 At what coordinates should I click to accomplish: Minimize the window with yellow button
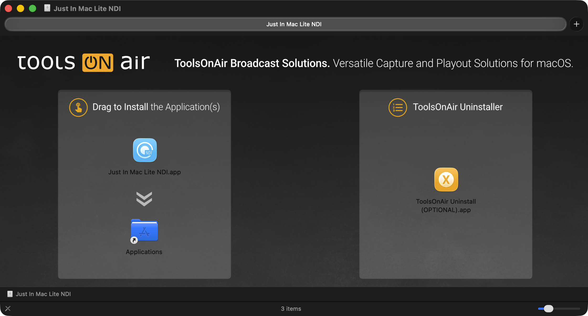[20, 8]
